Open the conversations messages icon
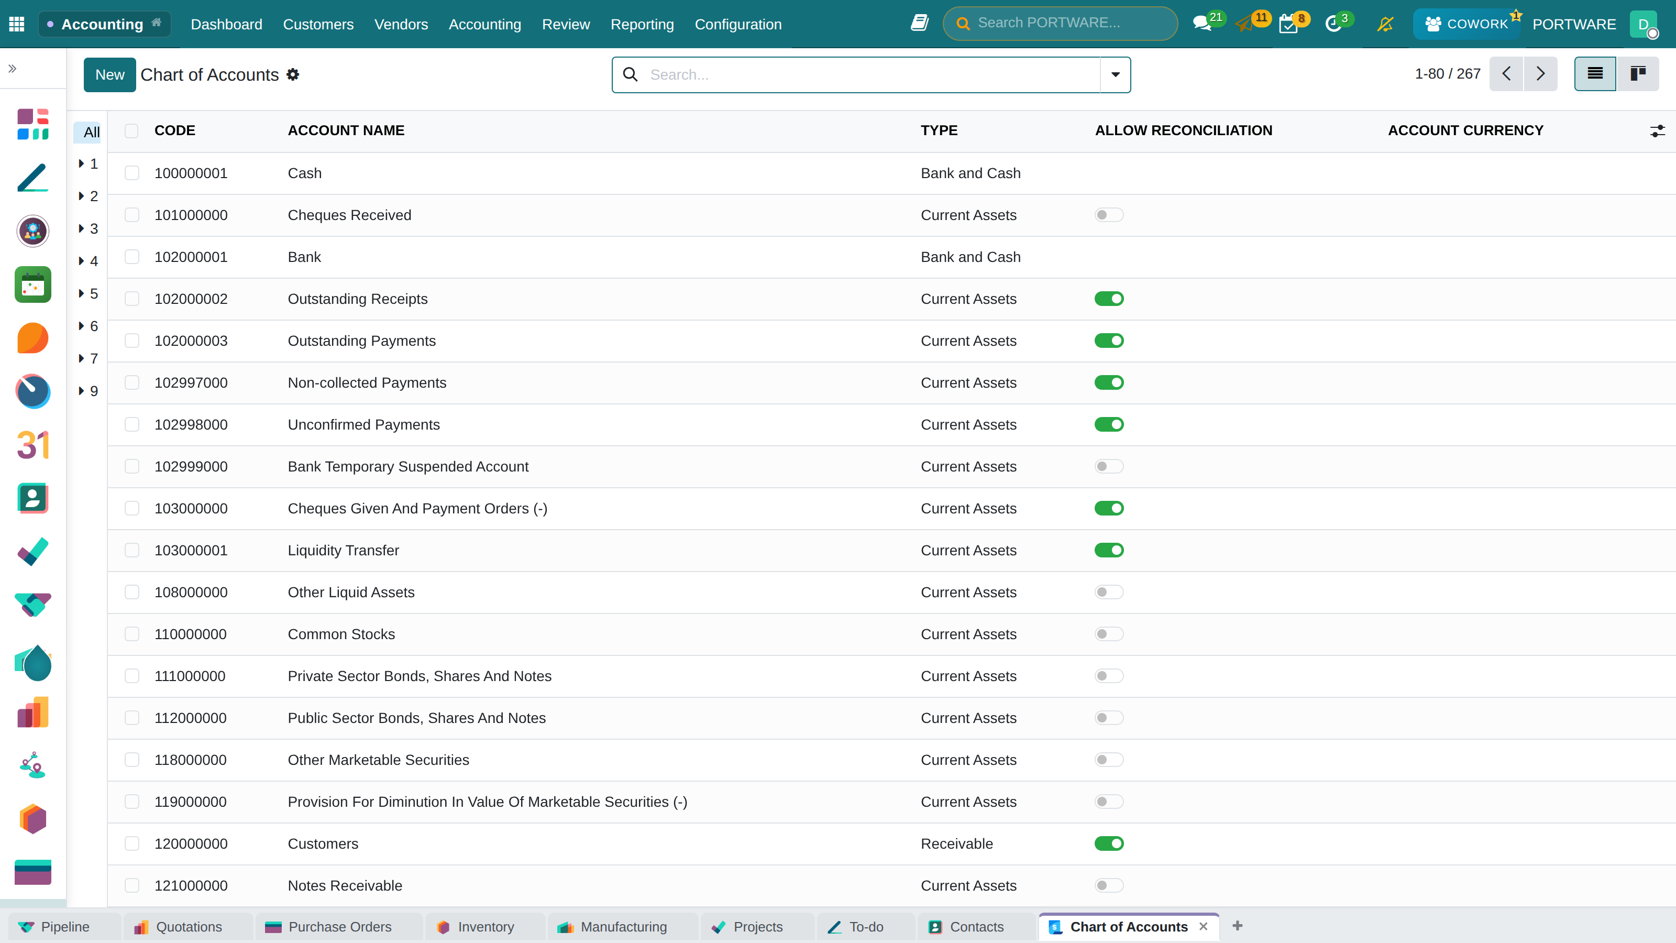1676x943 pixels. click(x=1201, y=24)
